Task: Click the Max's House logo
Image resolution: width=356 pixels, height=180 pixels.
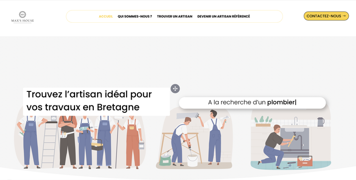Action: pos(22,17)
